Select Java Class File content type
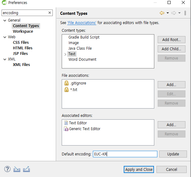Viewport: 191px width, 177px height. click(80, 48)
